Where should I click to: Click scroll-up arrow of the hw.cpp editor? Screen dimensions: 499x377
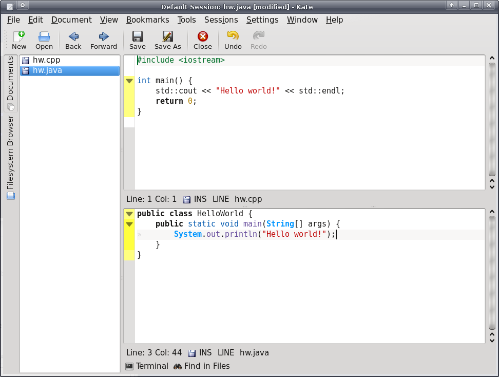pos(492,58)
